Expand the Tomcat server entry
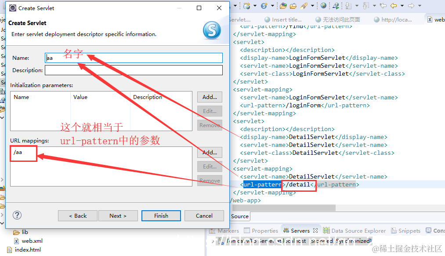This screenshot has height=256, width=445. [x=213, y=241]
